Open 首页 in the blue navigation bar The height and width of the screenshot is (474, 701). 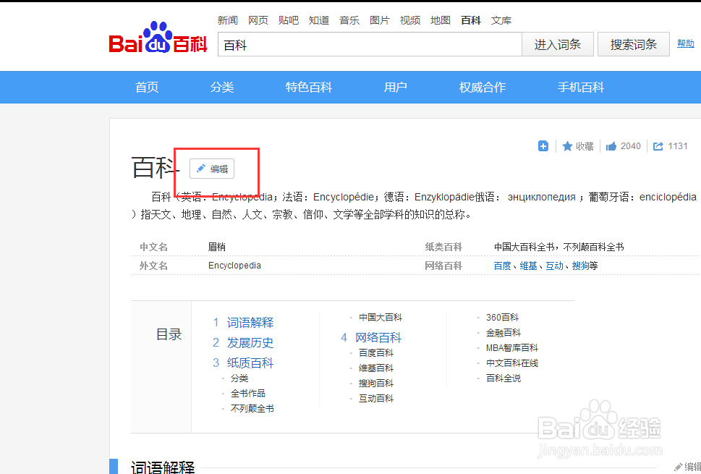(x=146, y=87)
